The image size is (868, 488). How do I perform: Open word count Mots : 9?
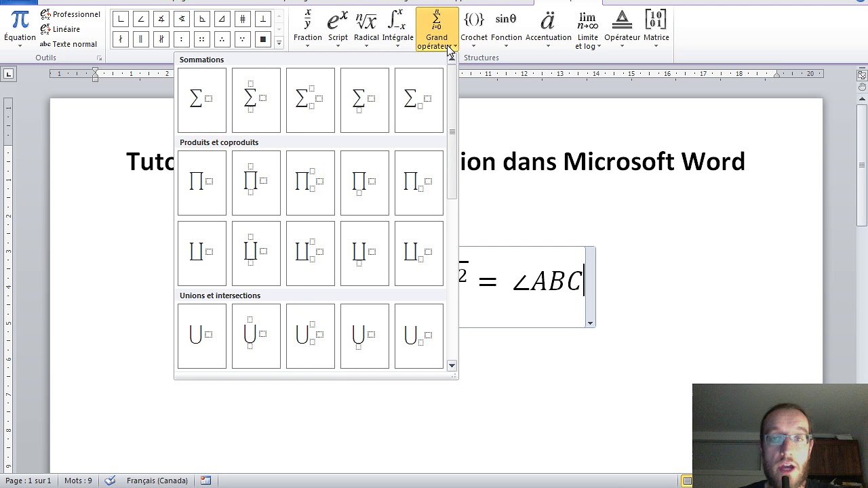(x=78, y=481)
